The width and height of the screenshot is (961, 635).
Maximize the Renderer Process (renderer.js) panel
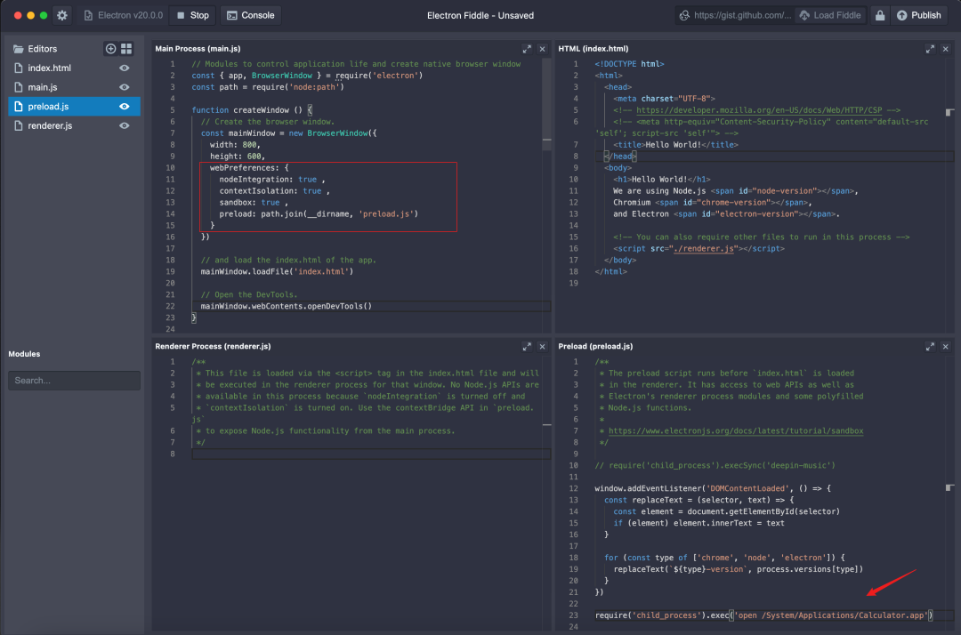pos(527,347)
